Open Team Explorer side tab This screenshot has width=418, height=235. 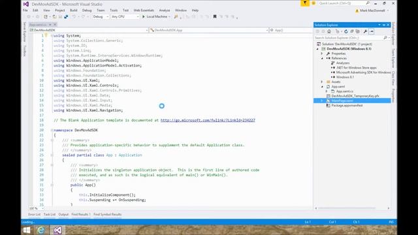(393, 58)
